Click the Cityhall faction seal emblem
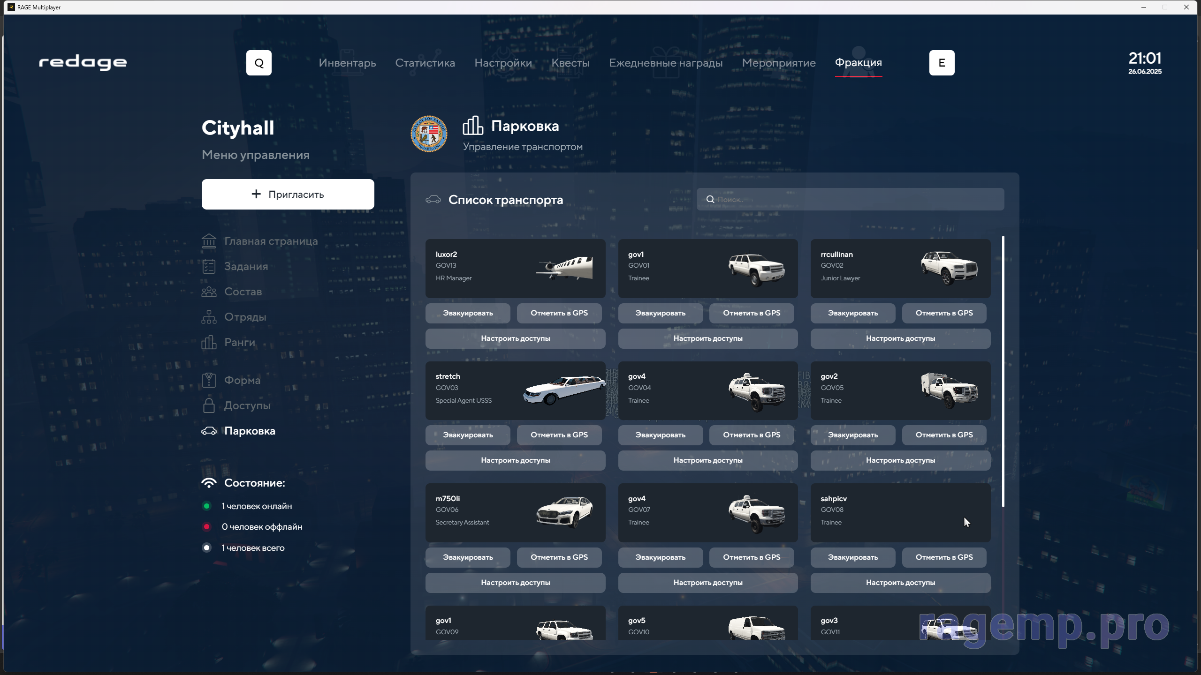Viewport: 1201px width, 675px height. (x=429, y=134)
